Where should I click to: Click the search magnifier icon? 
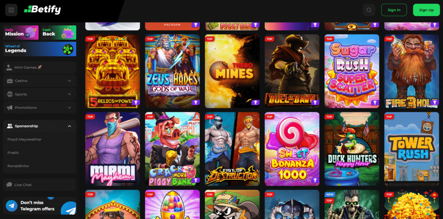pyautogui.click(x=369, y=10)
